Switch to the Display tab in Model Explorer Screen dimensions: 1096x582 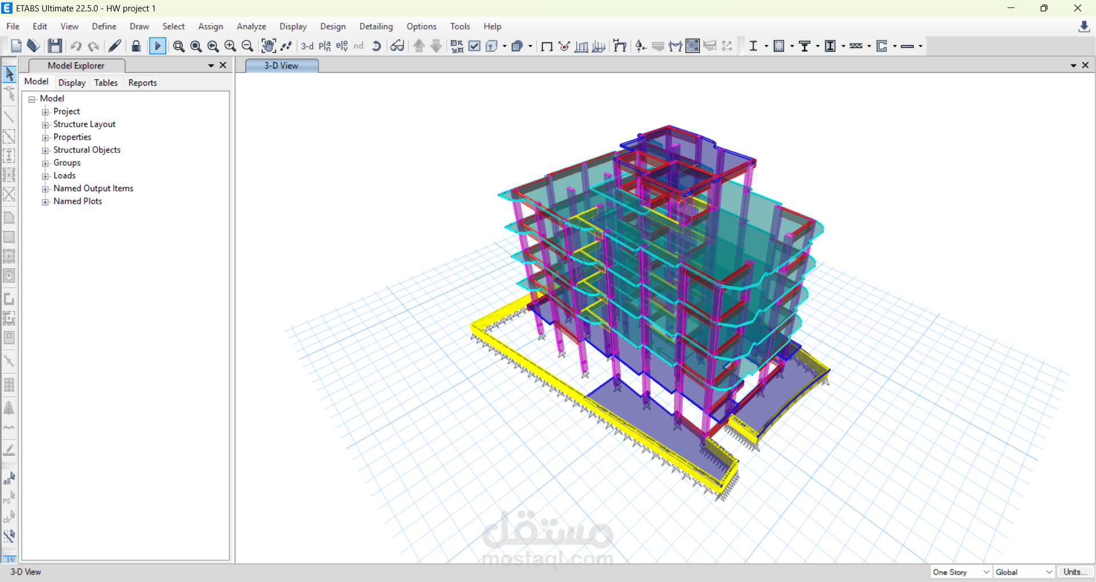72,83
